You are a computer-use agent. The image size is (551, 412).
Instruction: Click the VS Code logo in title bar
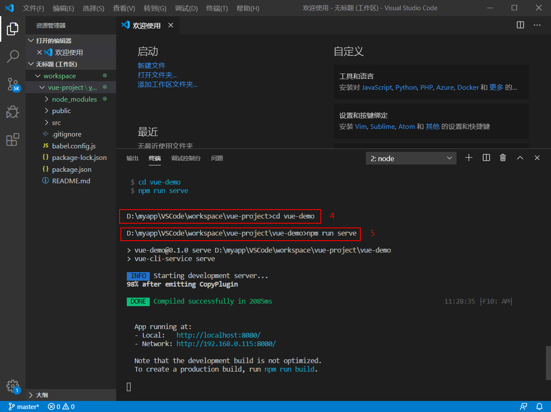pos(9,8)
